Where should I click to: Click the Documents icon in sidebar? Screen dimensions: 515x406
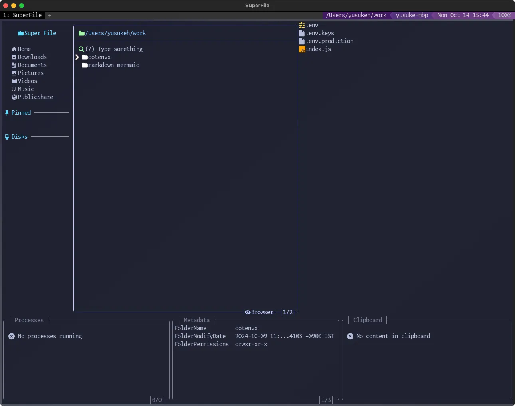14,65
